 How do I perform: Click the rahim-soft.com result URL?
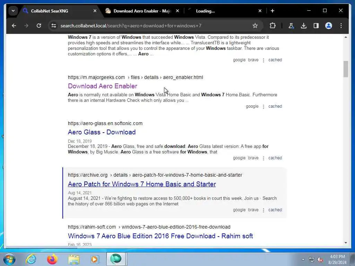[149, 227]
